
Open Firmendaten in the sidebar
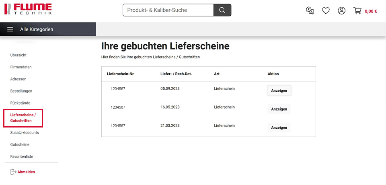(21, 67)
